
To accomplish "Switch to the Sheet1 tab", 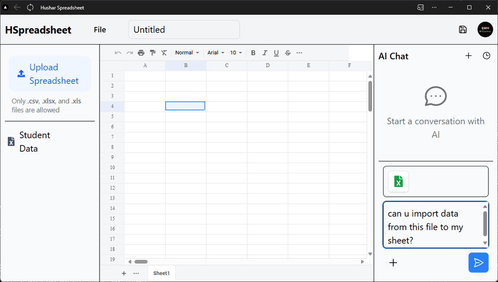I will 161,273.
